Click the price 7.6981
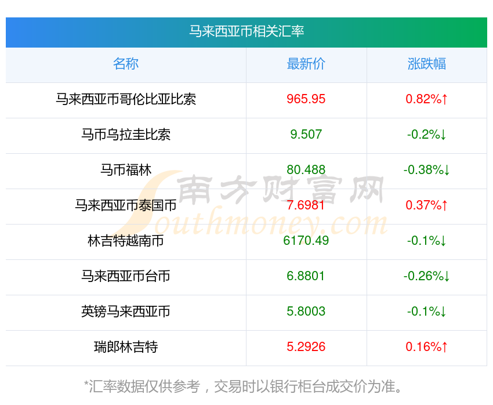The image size is (493, 405). pos(306,205)
